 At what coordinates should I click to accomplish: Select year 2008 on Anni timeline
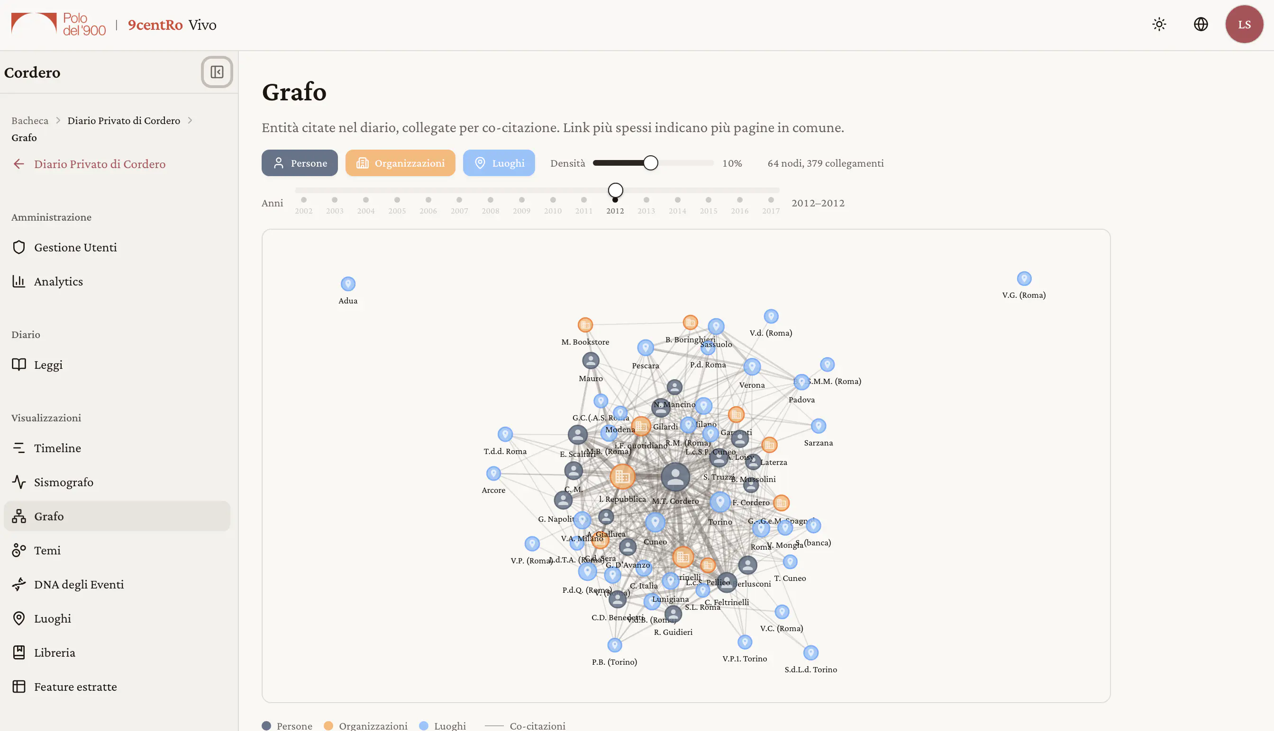click(x=491, y=205)
